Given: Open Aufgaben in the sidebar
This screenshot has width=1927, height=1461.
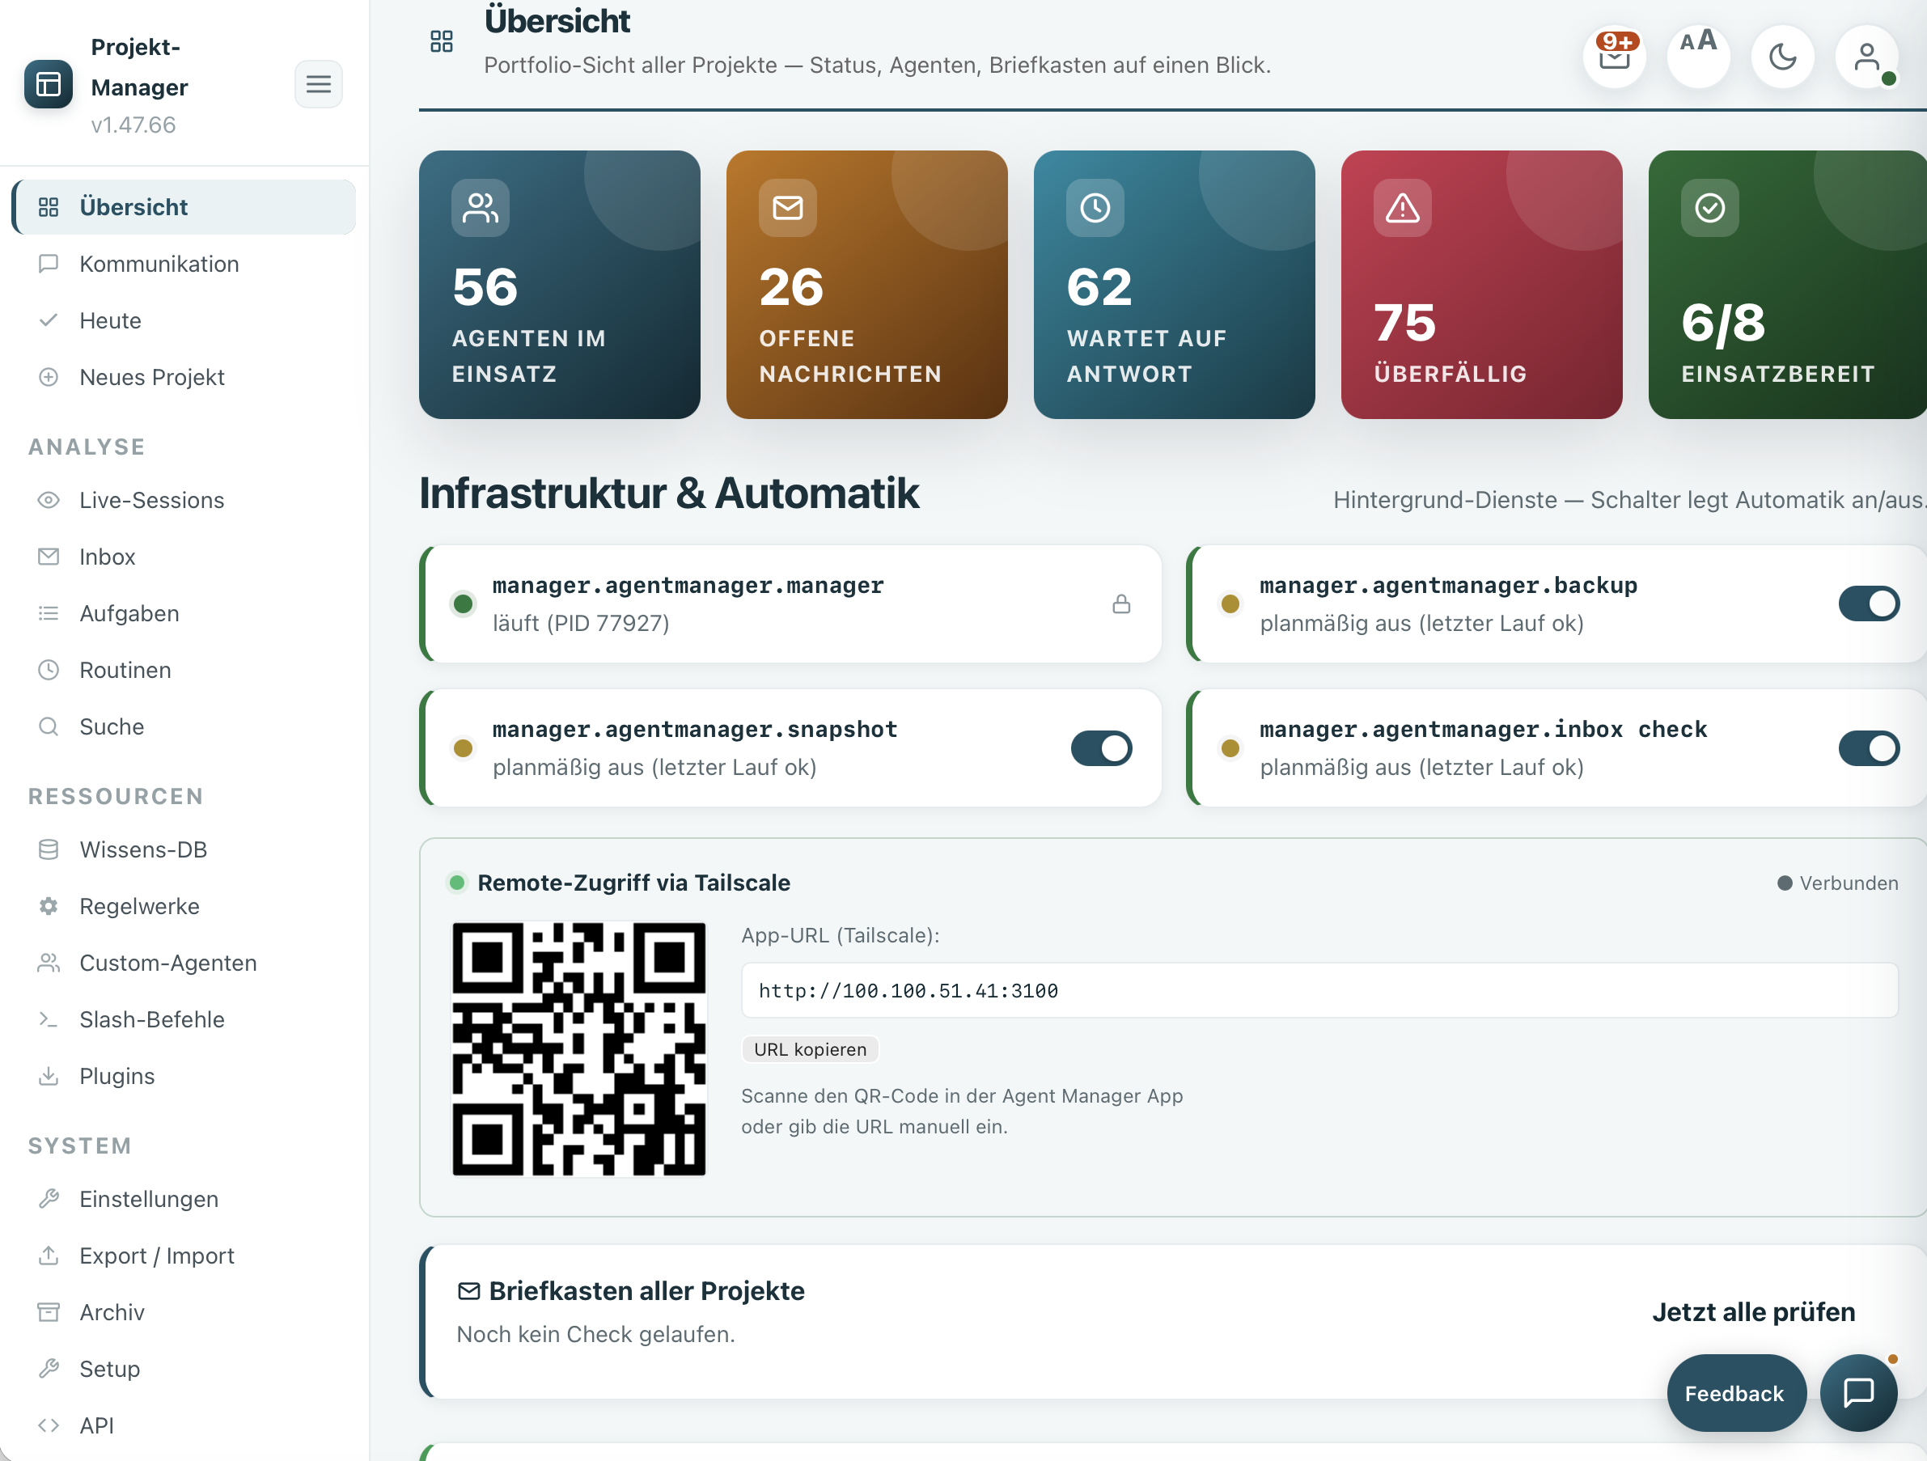Looking at the screenshot, I should click(184, 613).
